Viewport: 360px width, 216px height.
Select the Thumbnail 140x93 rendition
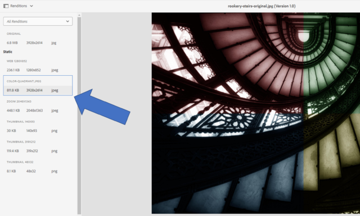coord(38,126)
